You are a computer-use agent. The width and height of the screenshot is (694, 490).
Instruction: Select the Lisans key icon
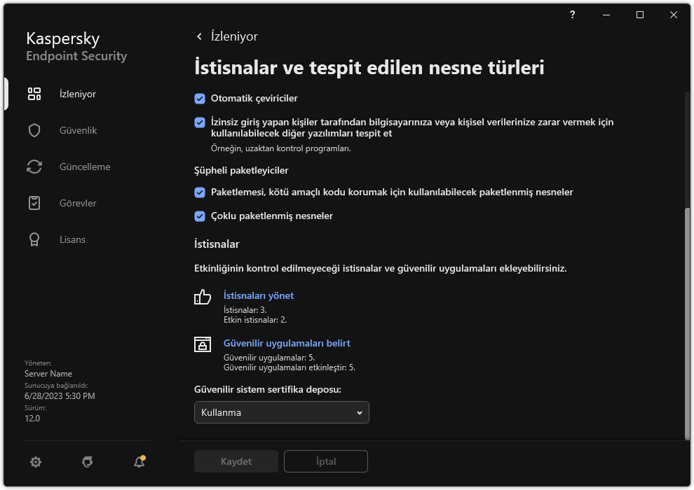[x=34, y=239]
